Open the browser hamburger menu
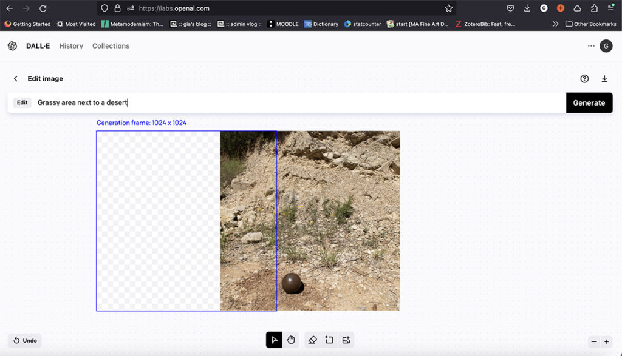622x356 pixels. [x=611, y=7]
